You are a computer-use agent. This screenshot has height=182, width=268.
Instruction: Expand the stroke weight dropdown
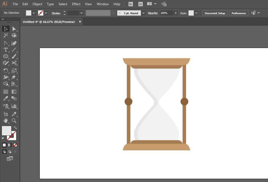coord(81,13)
